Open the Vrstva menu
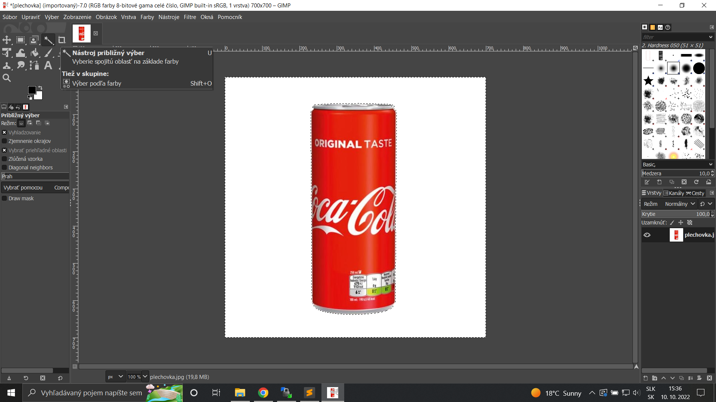716x402 pixels. (128, 17)
